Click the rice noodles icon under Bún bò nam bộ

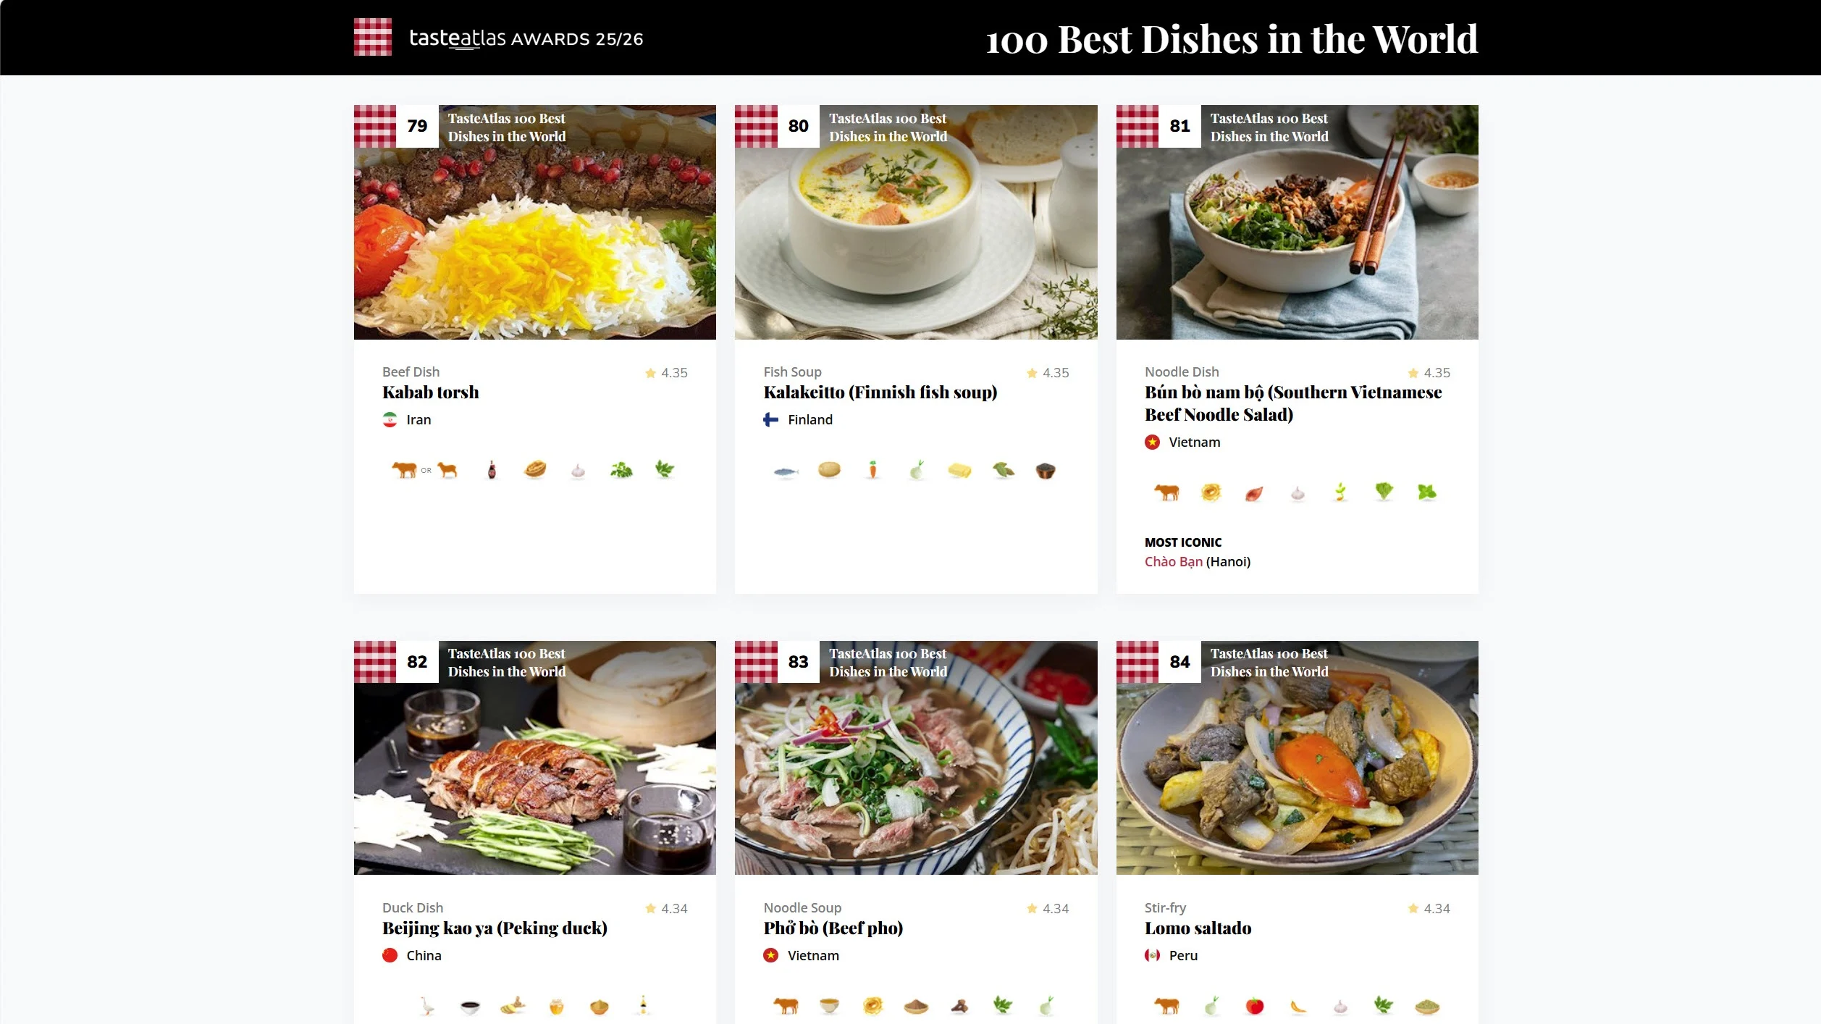pyautogui.click(x=1211, y=492)
